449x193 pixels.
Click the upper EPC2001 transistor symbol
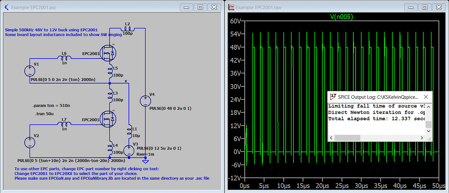point(108,53)
